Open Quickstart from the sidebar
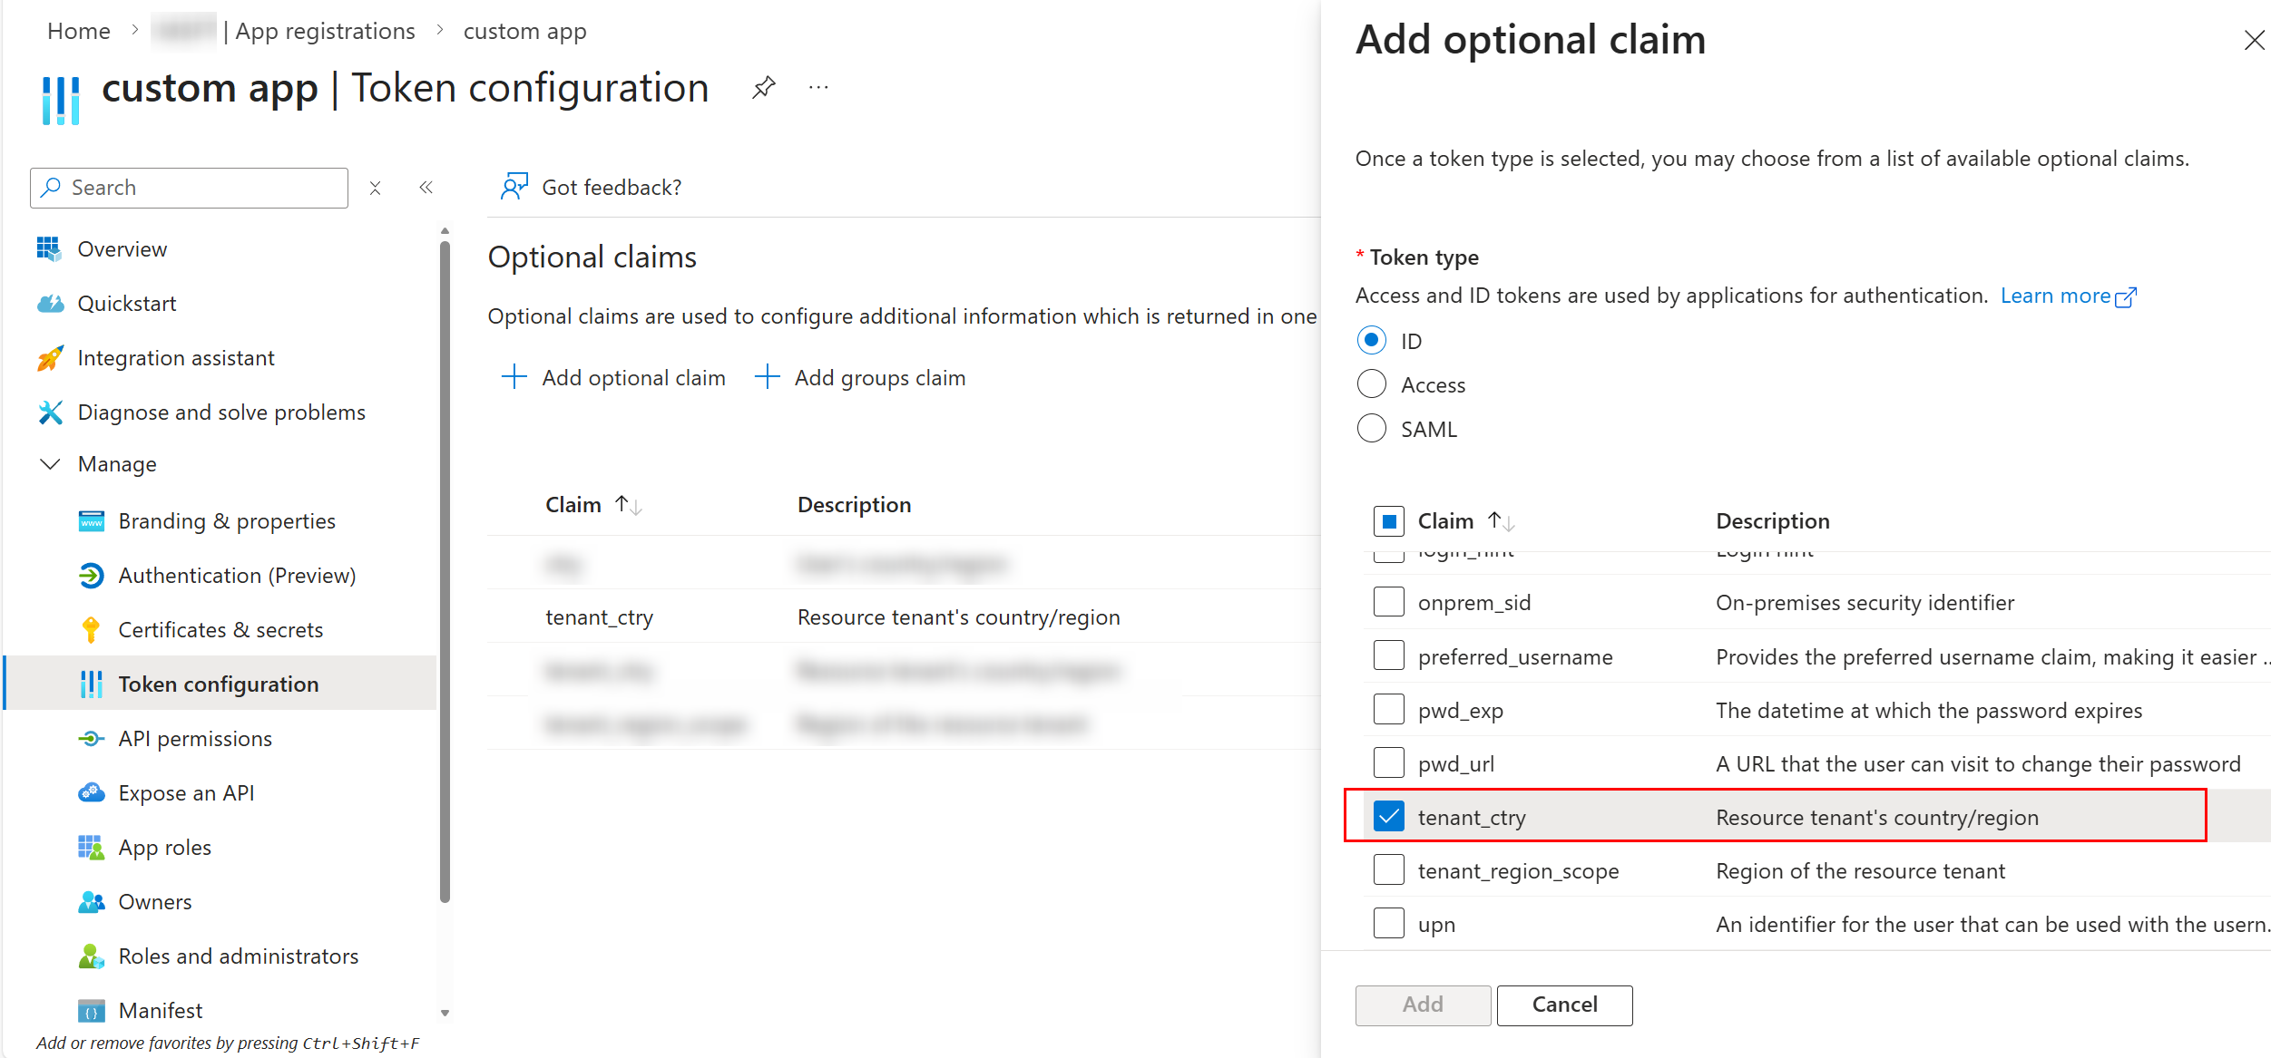 (127, 303)
